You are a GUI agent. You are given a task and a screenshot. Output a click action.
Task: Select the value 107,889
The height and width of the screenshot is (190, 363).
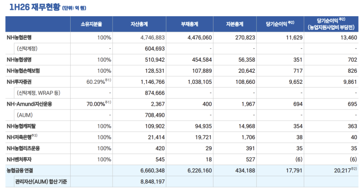202,71
